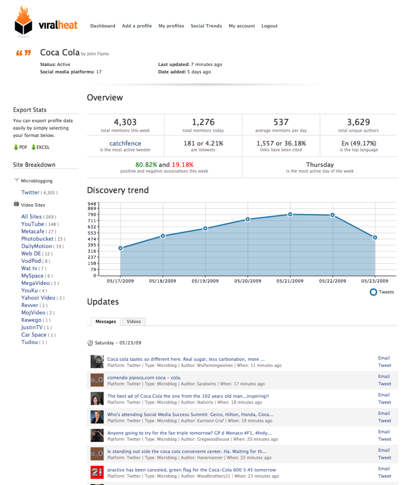Open Social Trends page
Image resolution: width=411 pixels, height=485 pixels.
tap(206, 26)
